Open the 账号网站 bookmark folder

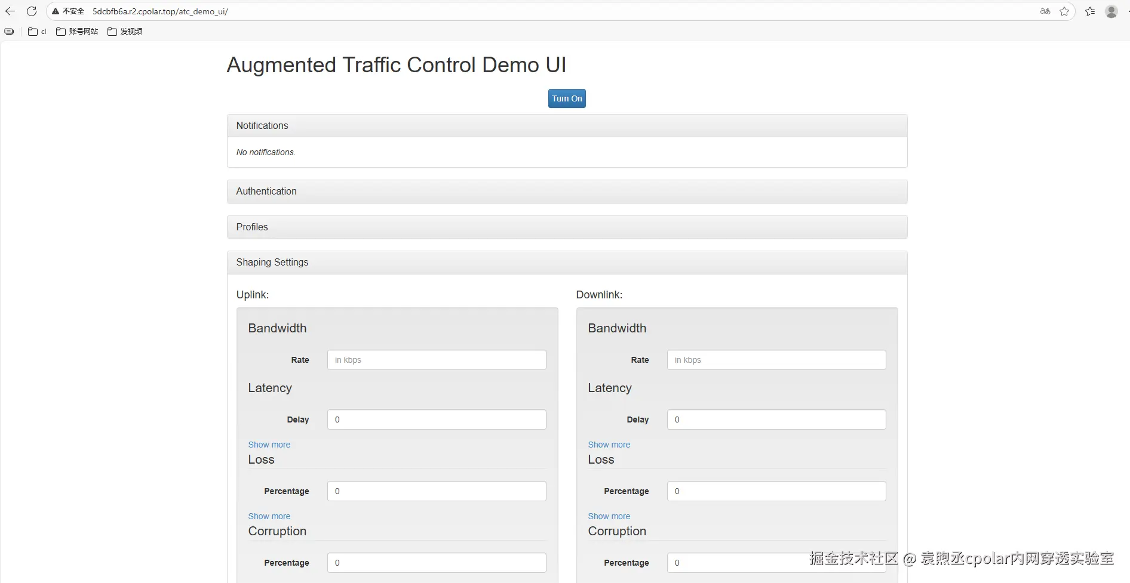coord(77,32)
